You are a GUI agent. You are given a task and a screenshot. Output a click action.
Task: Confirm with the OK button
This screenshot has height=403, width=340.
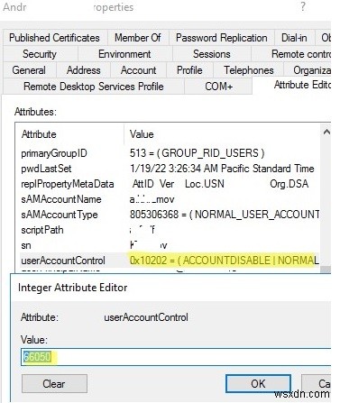coord(258,384)
